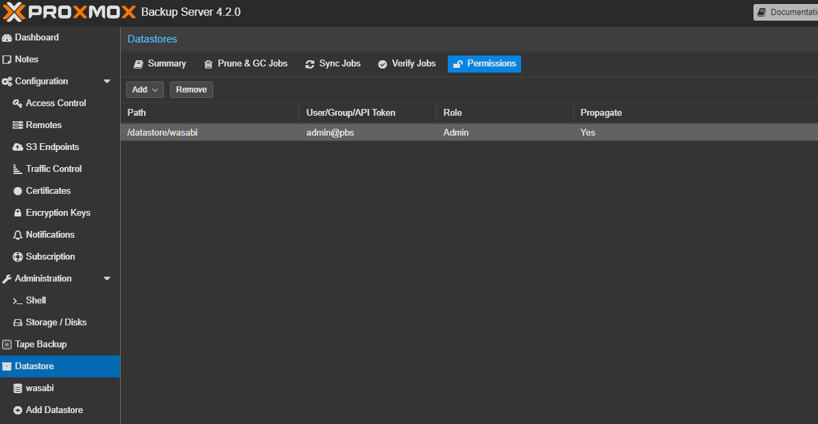Click the Storage / Disks drive icon

[x=18, y=323]
